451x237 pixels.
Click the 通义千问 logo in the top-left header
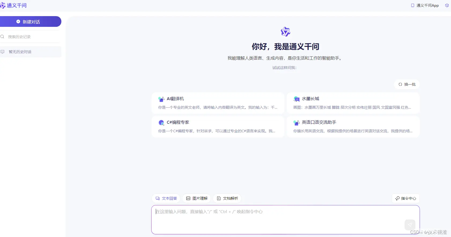[x=13, y=5]
